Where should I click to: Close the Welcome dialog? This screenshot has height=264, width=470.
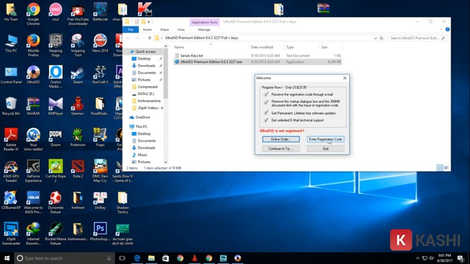[x=344, y=78]
